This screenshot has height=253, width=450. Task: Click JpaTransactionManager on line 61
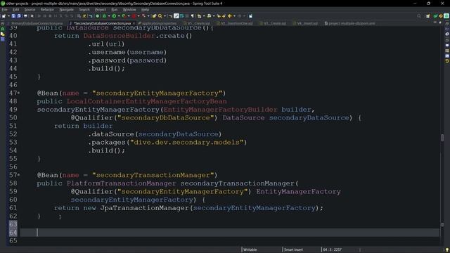(x=144, y=208)
